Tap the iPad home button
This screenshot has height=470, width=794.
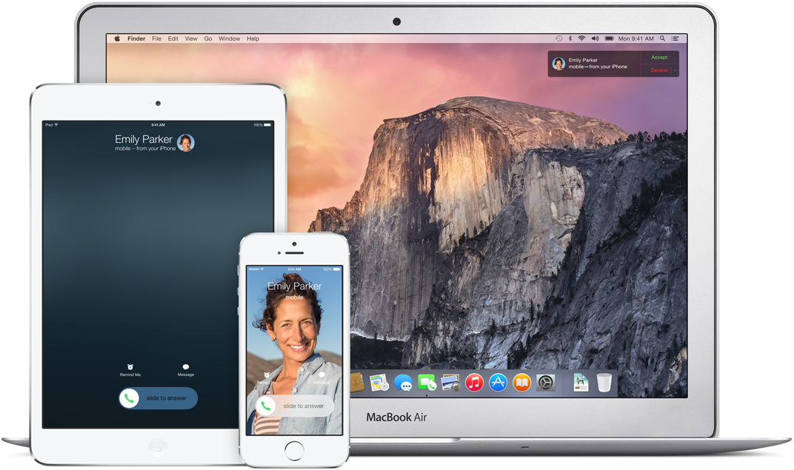tap(158, 447)
